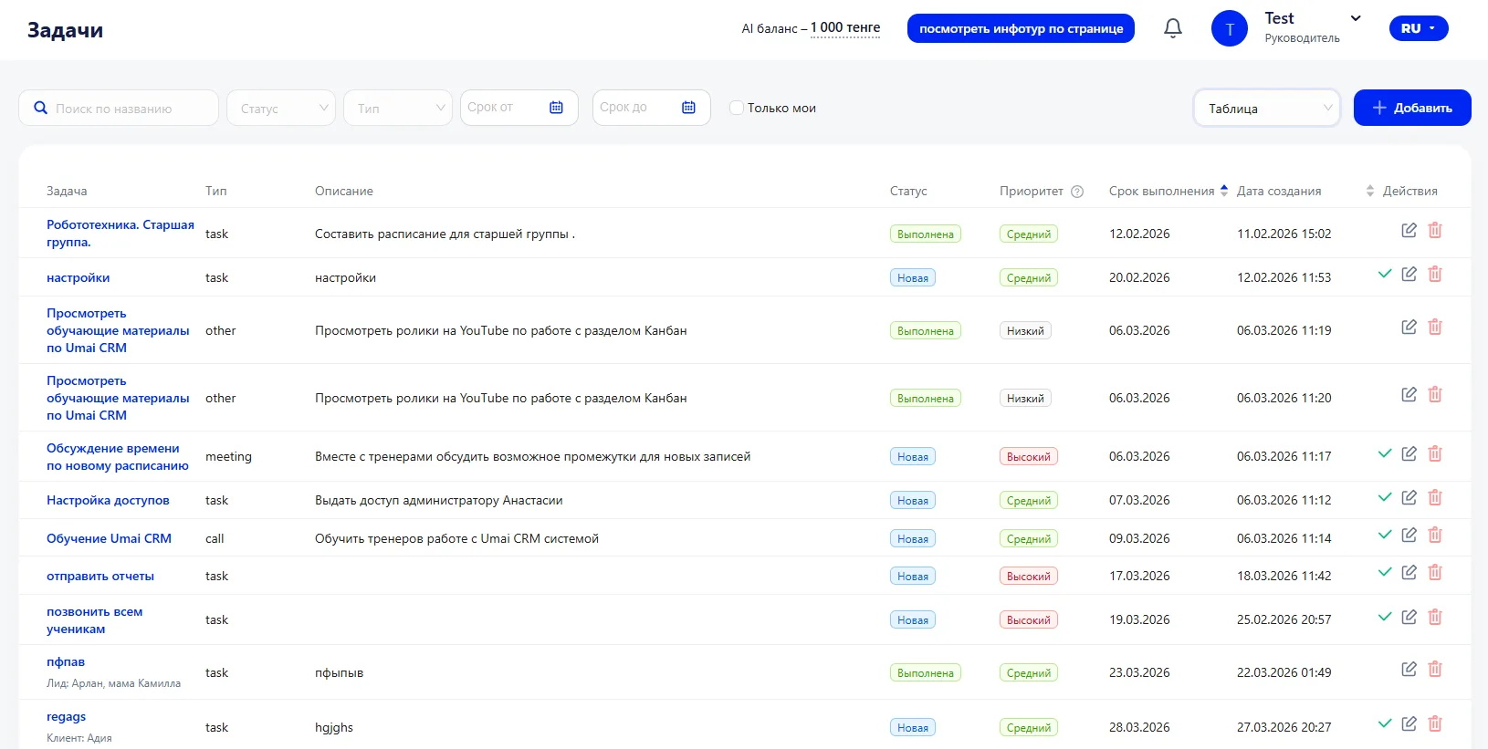Click the date 09.03.2026 in Обучение Umai CRM row

1139,538
